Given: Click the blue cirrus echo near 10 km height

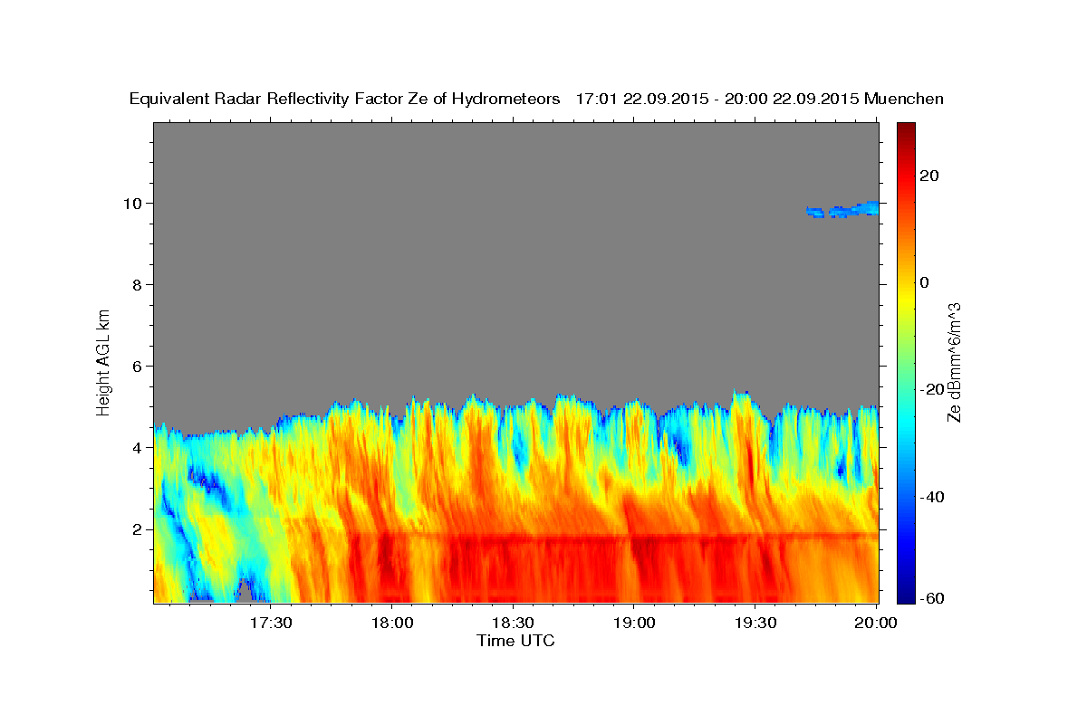Looking at the screenshot, I should [842, 211].
